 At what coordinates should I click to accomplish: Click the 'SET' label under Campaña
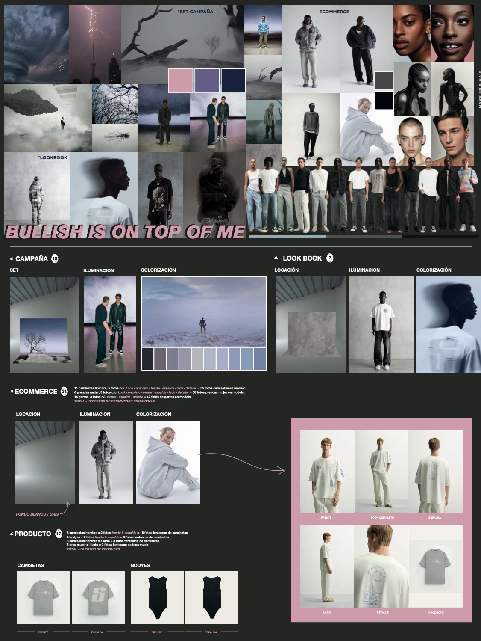click(14, 270)
